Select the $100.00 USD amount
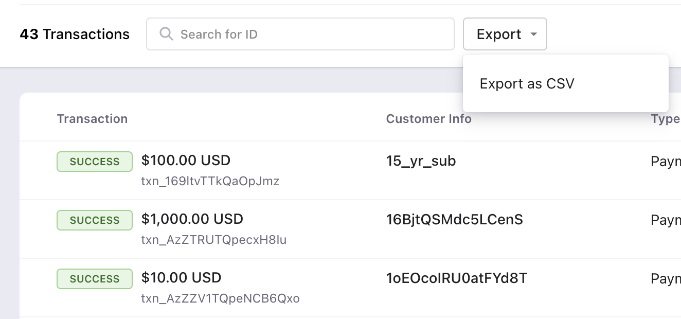681x319 pixels. click(x=186, y=161)
